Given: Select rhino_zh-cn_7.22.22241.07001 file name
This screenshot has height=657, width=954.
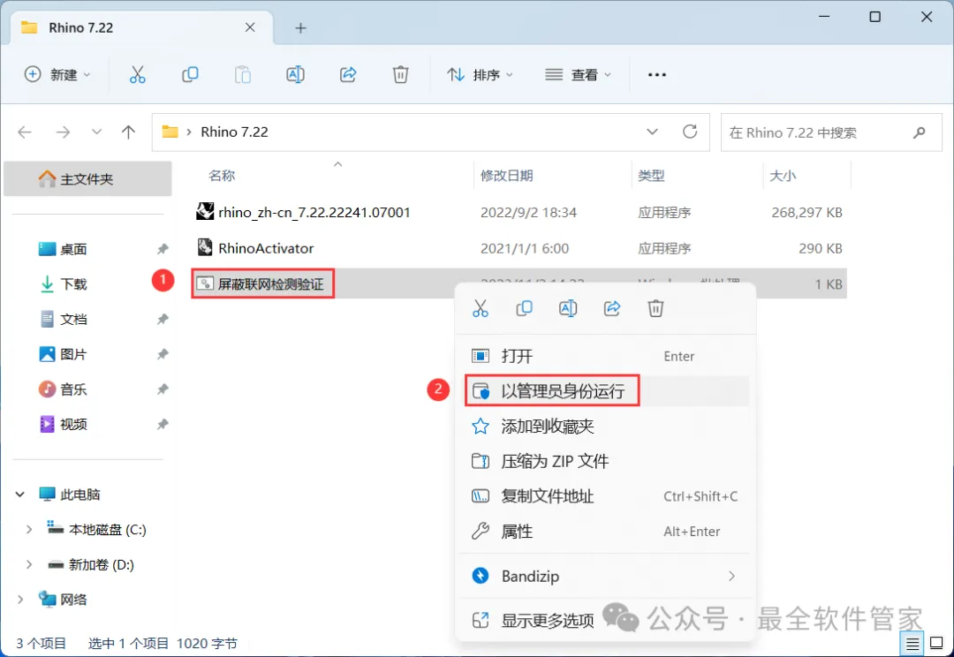Looking at the screenshot, I should click(x=314, y=212).
